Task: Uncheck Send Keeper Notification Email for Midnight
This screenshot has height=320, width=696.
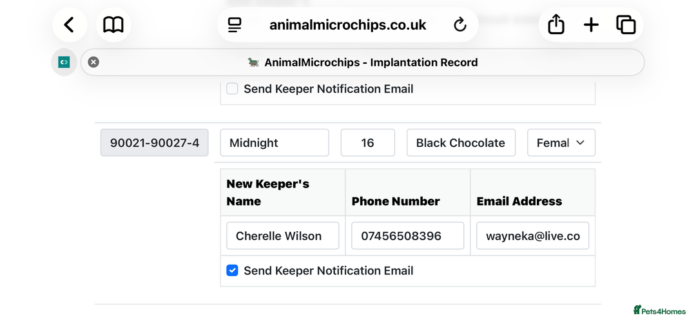Action: tap(233, 270)
